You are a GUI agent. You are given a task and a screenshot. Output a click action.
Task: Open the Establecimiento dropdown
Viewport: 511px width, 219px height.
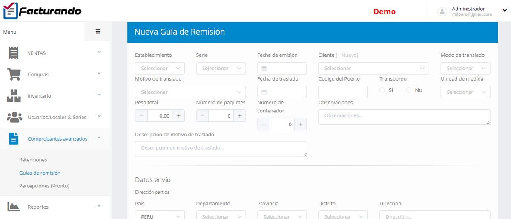(x=160, y=68)
